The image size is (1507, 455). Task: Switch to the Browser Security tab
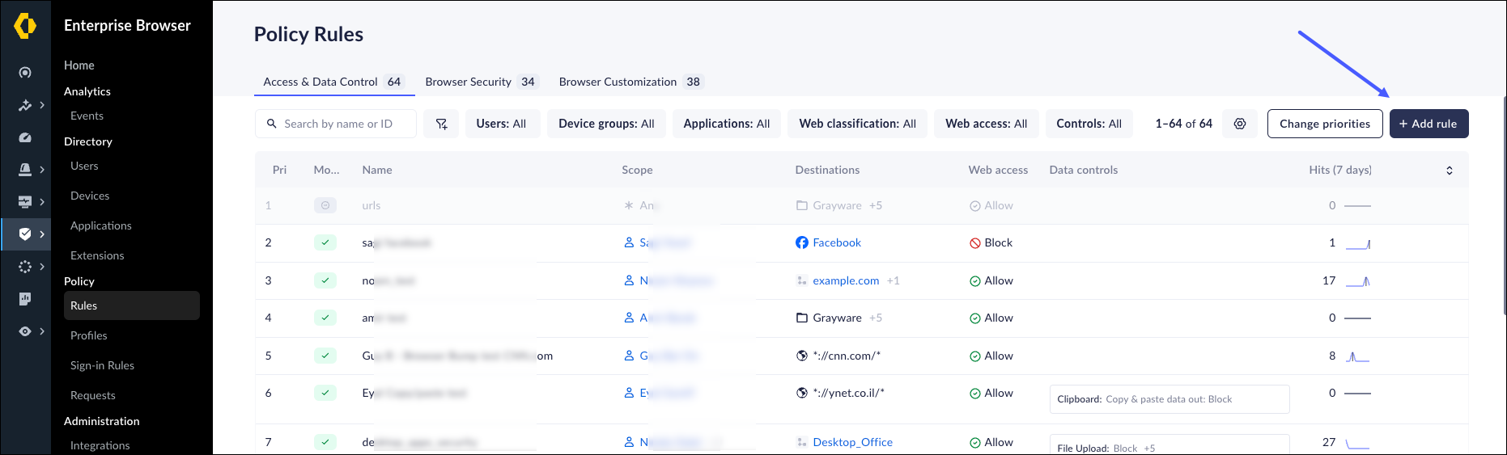click(481, 82)
